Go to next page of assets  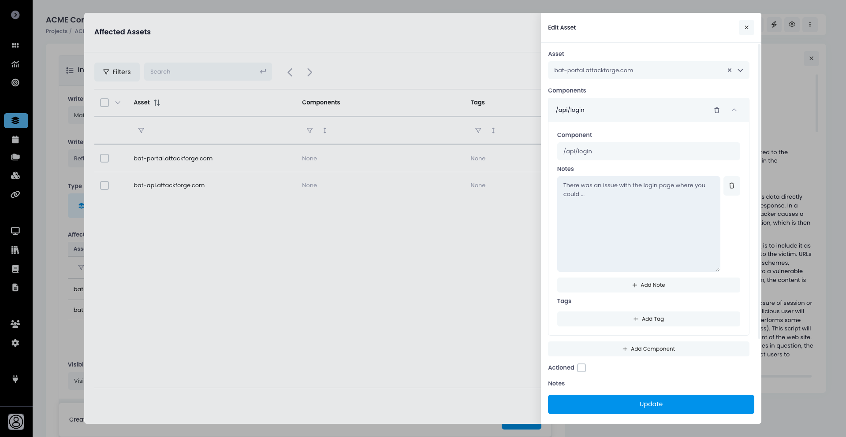point(309,72)
